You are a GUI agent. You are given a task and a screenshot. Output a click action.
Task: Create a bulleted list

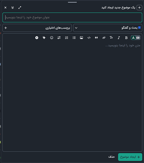(x=74, y=38)
